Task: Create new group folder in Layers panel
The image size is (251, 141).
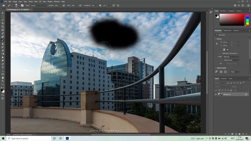Action: 240,134
